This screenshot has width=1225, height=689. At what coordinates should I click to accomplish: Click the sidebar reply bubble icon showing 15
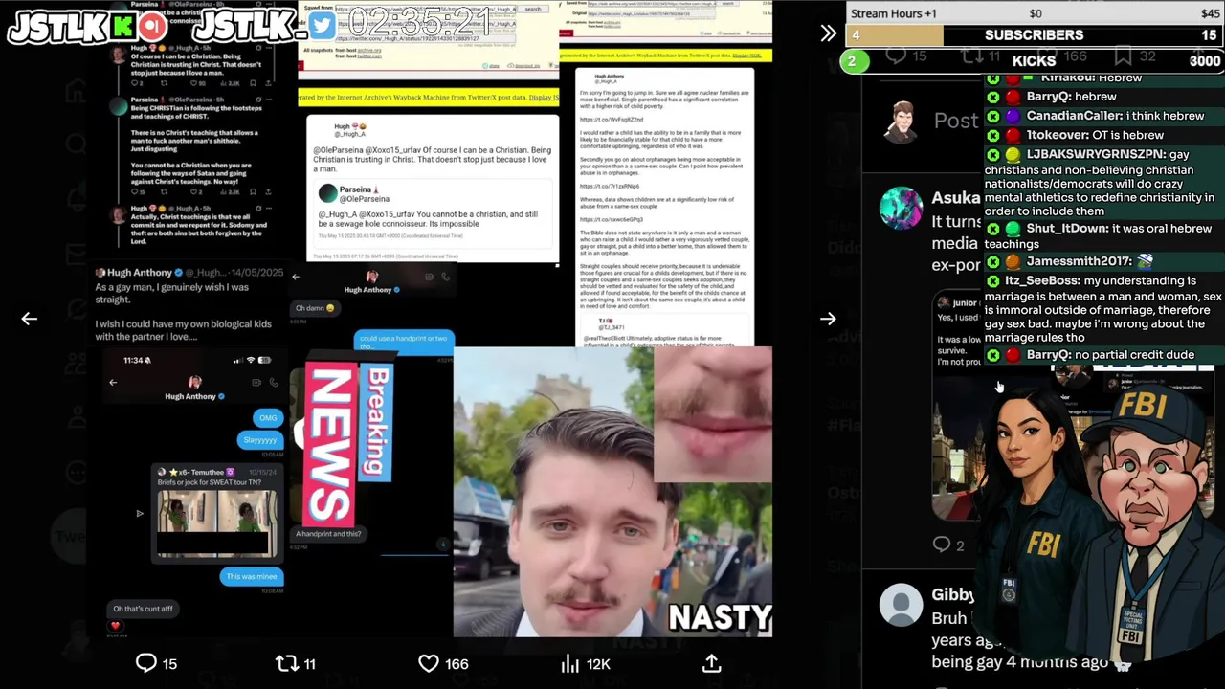(x=896, y=57)
